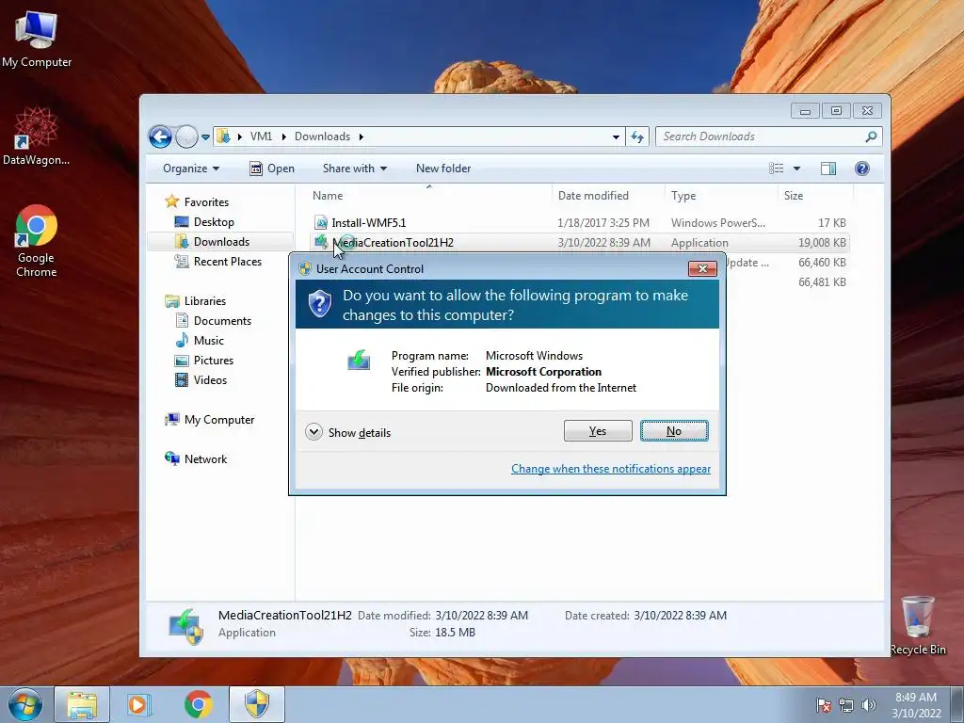Click the Google Chrome desktop shortcut

37,240
